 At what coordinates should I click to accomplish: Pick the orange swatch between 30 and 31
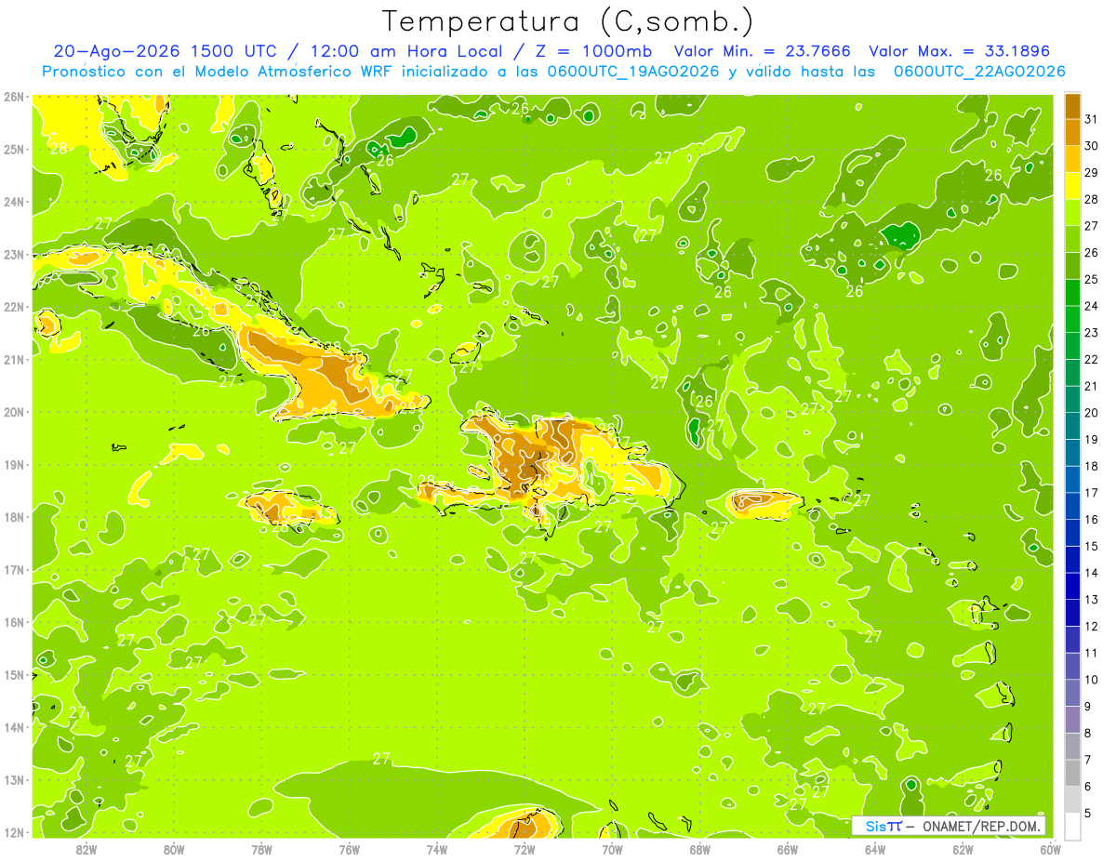coord(1072,133)
